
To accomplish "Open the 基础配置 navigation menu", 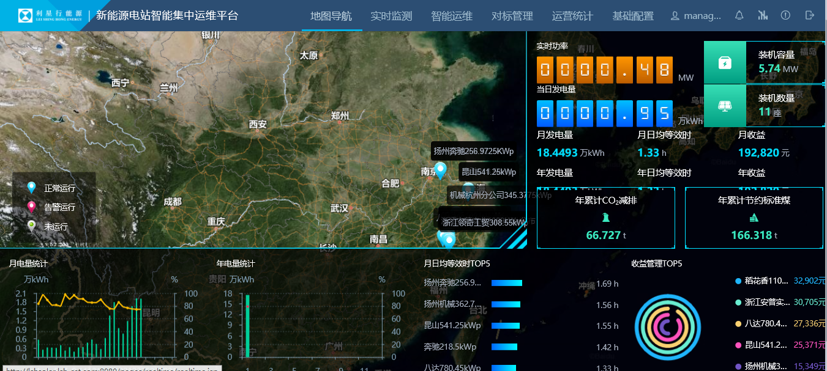I will (x=633, y=16).
